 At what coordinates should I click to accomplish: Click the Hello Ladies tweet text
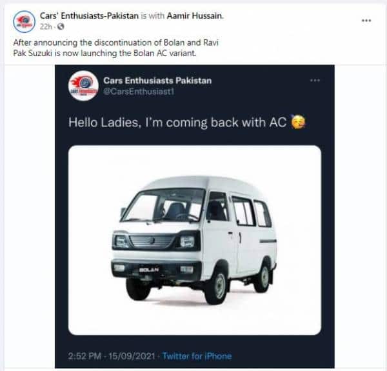(x=177, y=123)
